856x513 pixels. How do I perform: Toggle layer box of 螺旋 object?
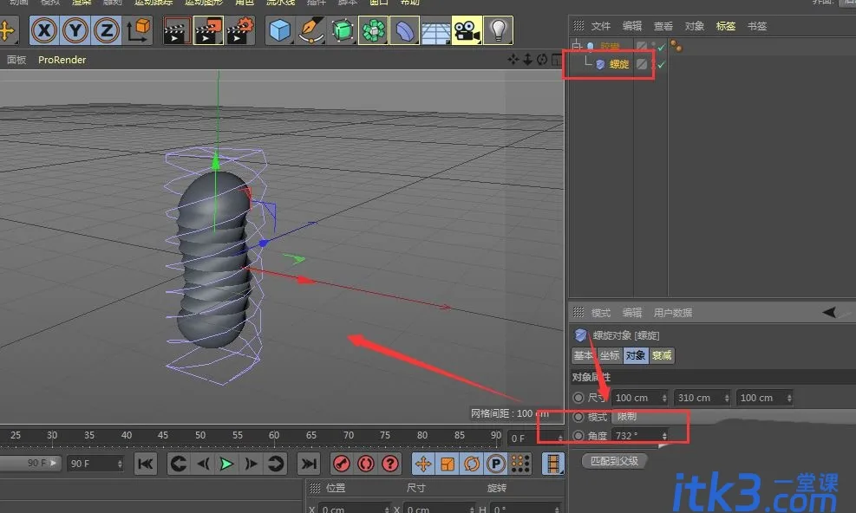642,64
